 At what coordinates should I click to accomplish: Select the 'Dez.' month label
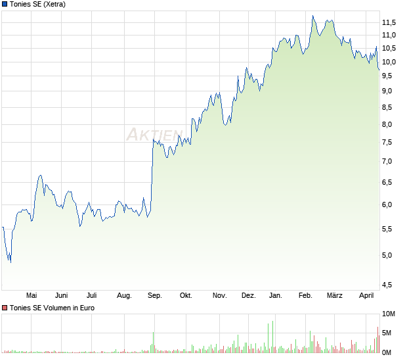(248, 295)
